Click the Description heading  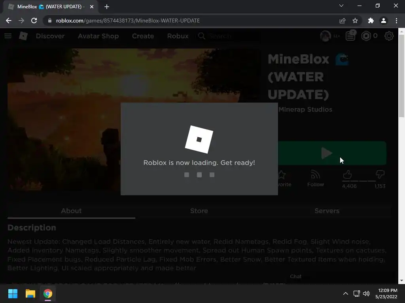[32, 228]
